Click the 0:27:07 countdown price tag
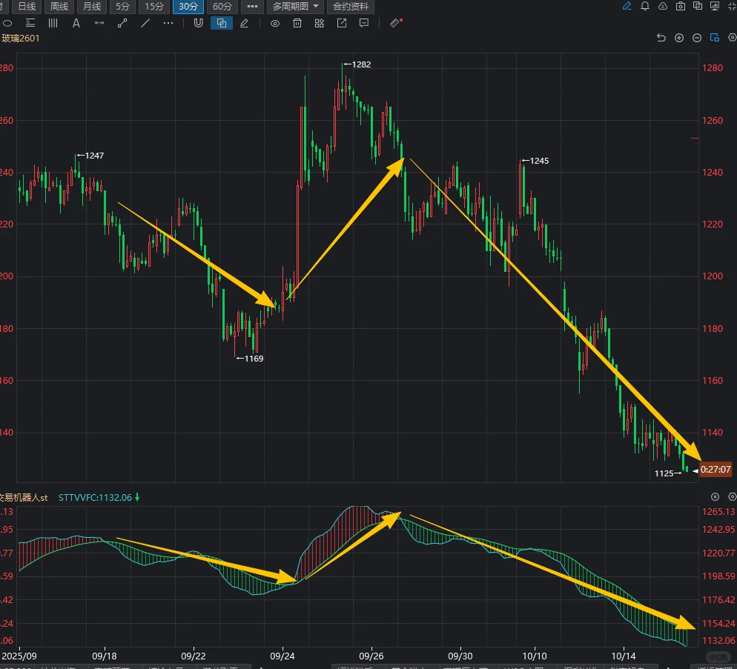The height and width of the screenshot is (669, 737). 715,469
